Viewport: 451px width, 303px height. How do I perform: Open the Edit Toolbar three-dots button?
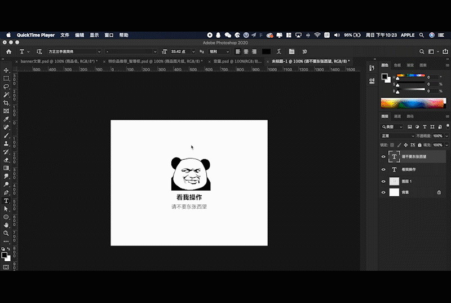tap(6, 241)
